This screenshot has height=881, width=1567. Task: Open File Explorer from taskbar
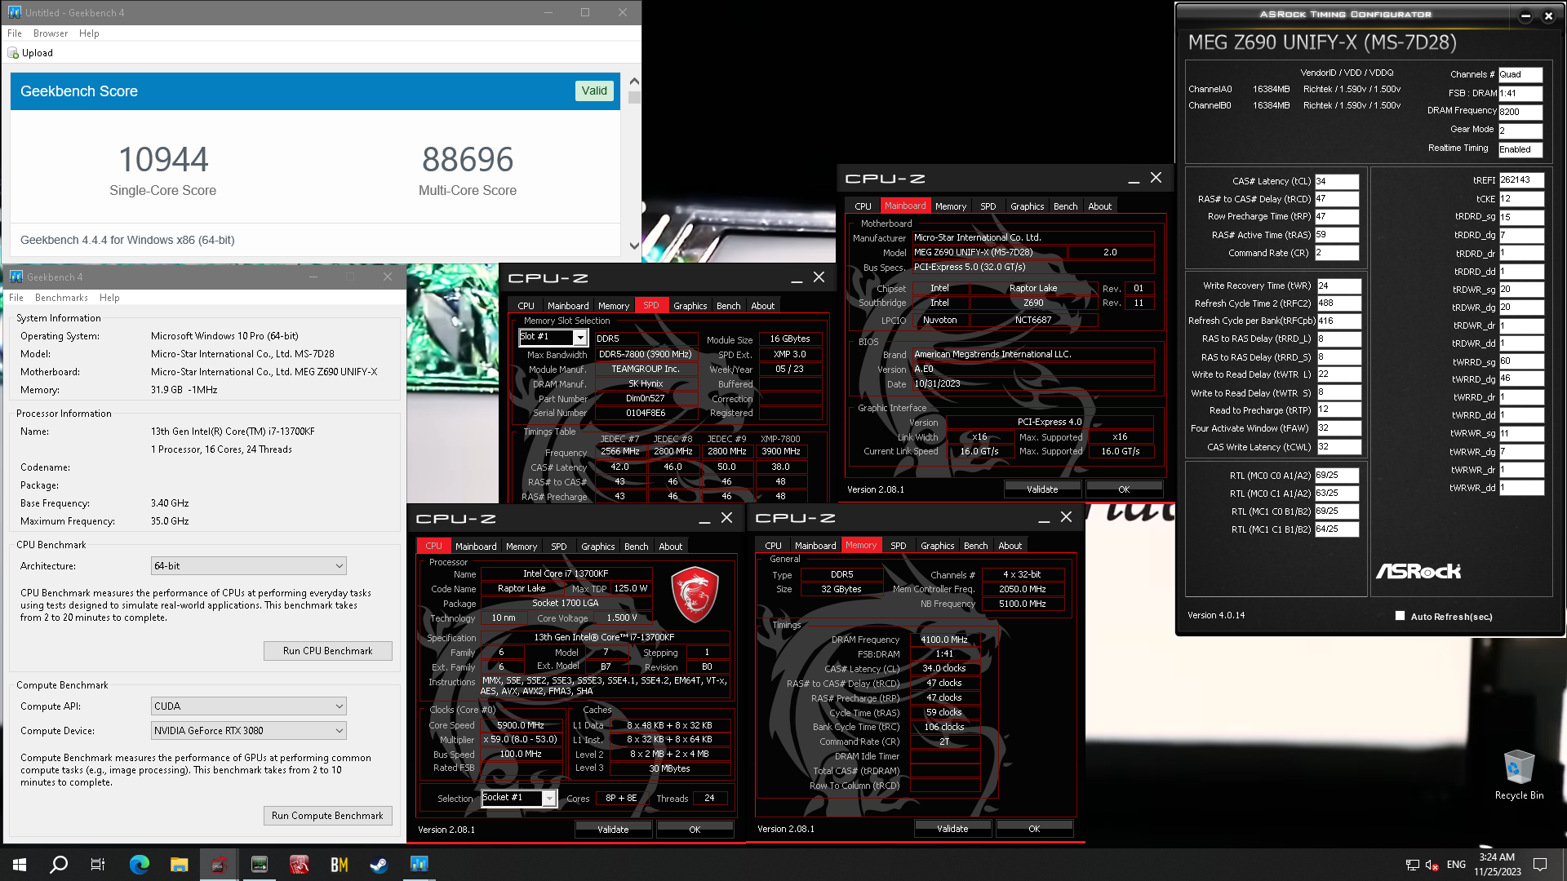[x=180, y=865]
